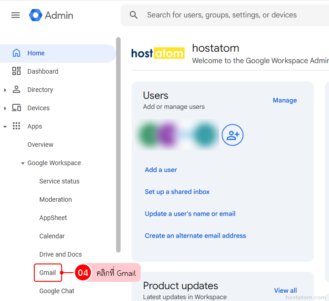Click Create an alternate email address
The image size is (329, 301).
click(x=196, y=236)
